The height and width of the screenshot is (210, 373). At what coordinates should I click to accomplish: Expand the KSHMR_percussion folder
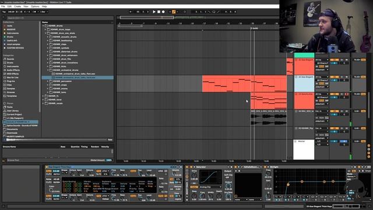(48, 81)
